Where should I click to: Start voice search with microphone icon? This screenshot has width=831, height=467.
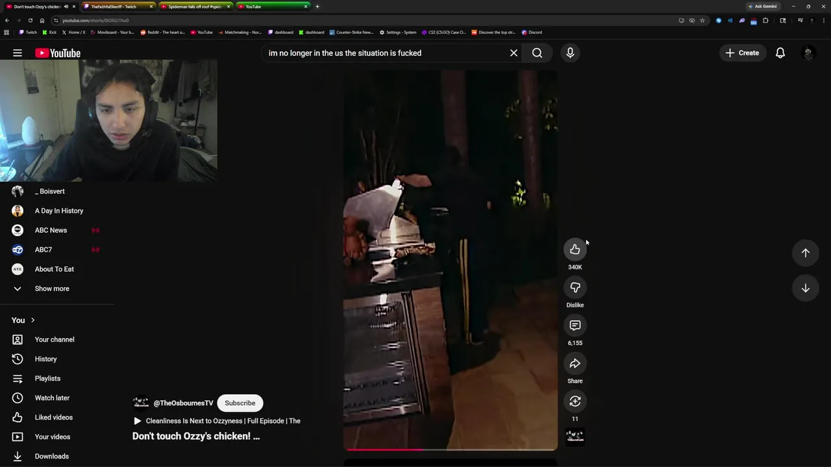[570, 53]
